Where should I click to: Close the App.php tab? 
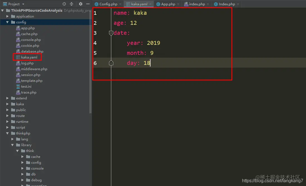(x=178, y=4)
